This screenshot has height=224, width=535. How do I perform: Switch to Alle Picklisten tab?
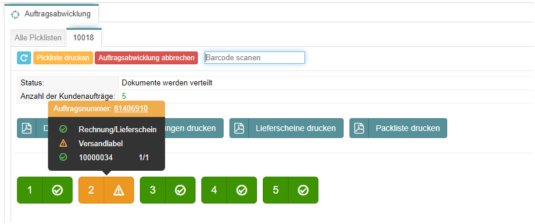tap(38, 38)
